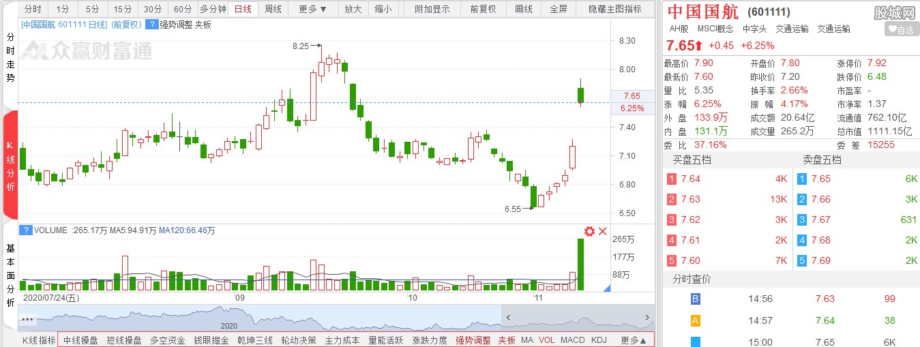The image size is (920, 347).
Task: Select the MACD indicator
Action: (x=573, y=340)
